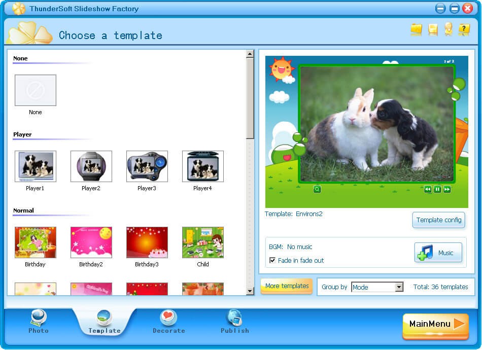Pause the template preview playback

click(437, 188)
